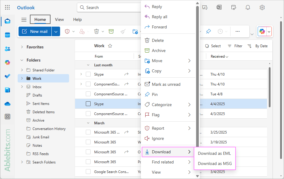Expand the Search Folders node
The image size is (284, 179).
[22, 162]
